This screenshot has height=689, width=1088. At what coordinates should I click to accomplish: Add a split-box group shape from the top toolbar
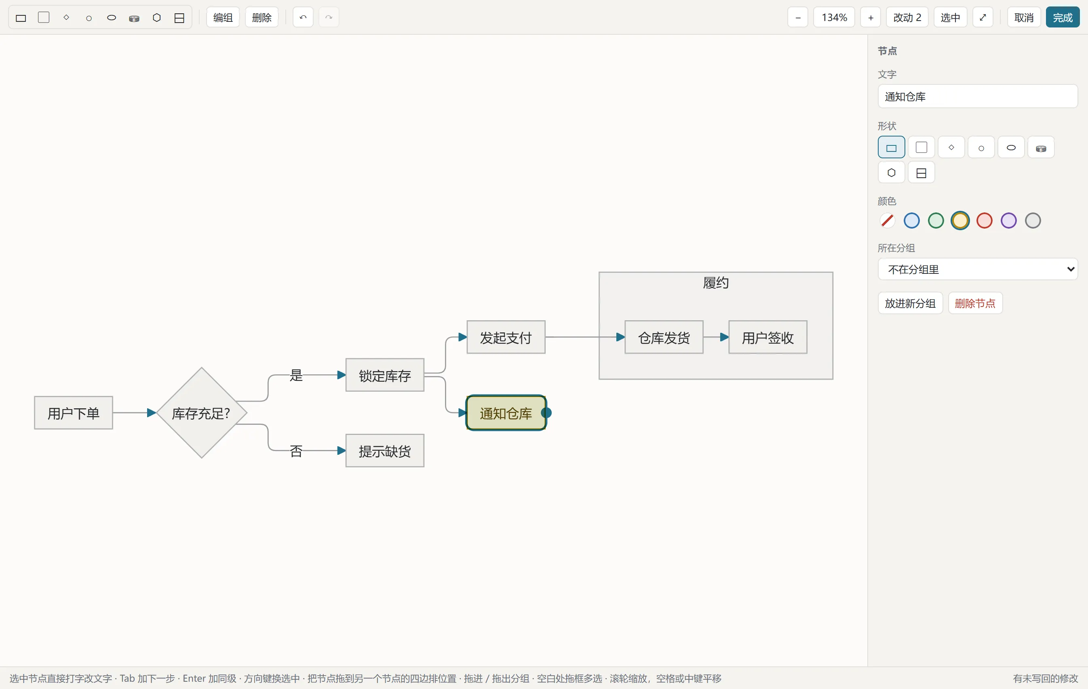pos(179,18)
